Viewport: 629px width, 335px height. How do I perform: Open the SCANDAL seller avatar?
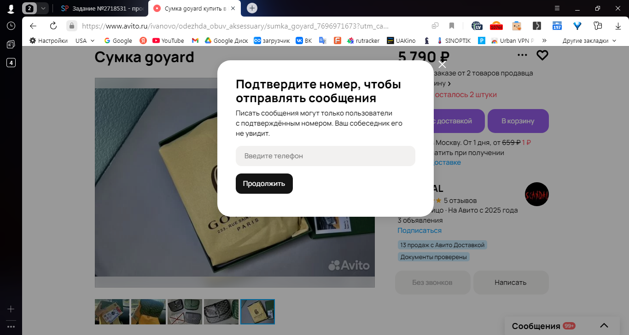(537, 194)
